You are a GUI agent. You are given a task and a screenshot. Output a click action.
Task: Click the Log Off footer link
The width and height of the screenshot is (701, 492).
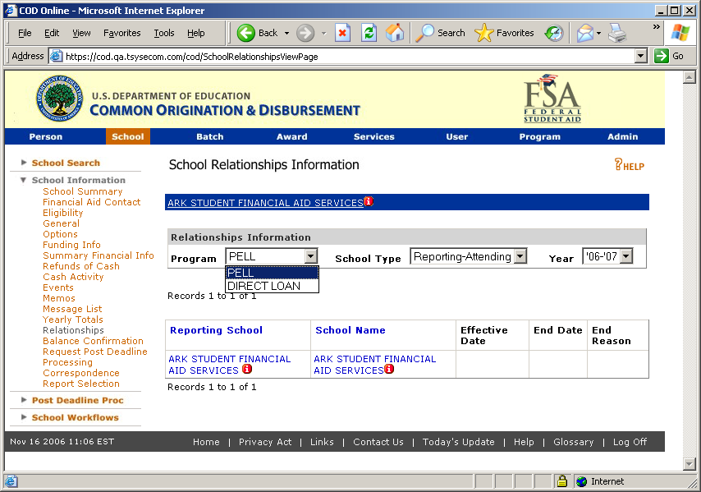tap(630, 442)
